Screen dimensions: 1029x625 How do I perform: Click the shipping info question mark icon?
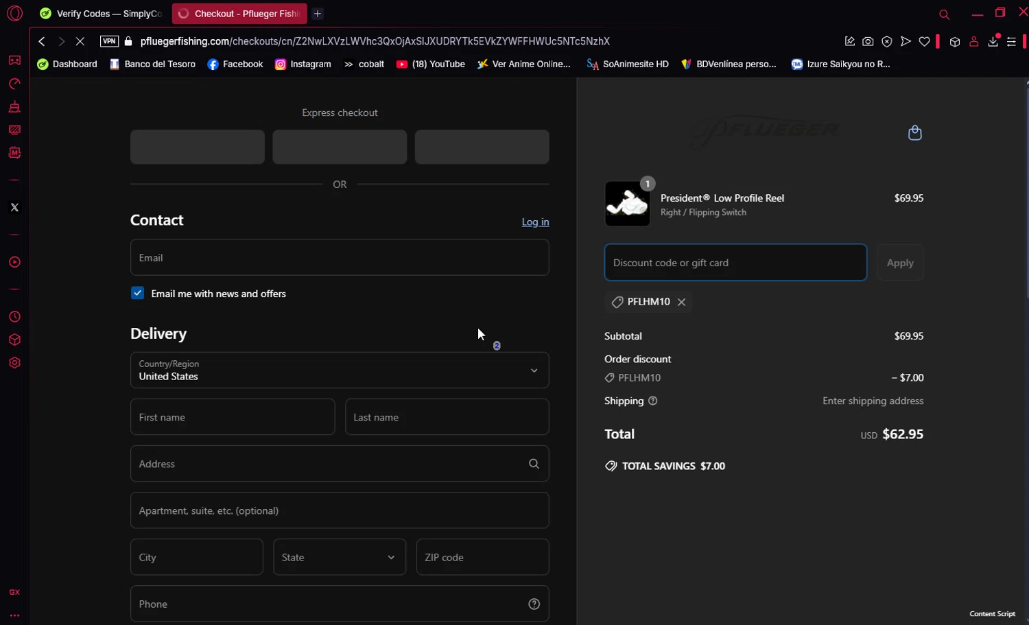pyautogui.click(x=652, y=401)
